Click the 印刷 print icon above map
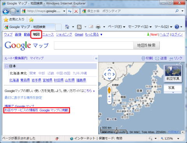This screenshot has width=187, height=143. point(143,58)
